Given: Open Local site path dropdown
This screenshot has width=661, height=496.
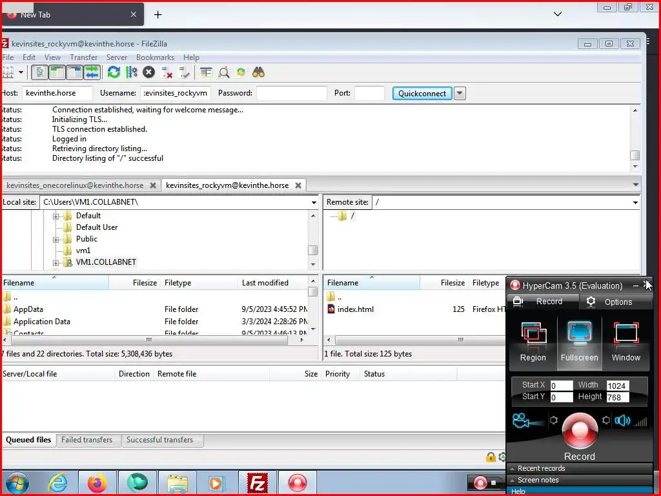Looking at the screenshot, I should 314,202.
